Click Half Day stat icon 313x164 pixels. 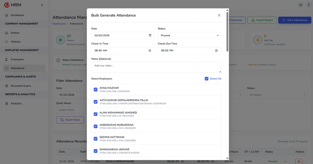point(258,40)
